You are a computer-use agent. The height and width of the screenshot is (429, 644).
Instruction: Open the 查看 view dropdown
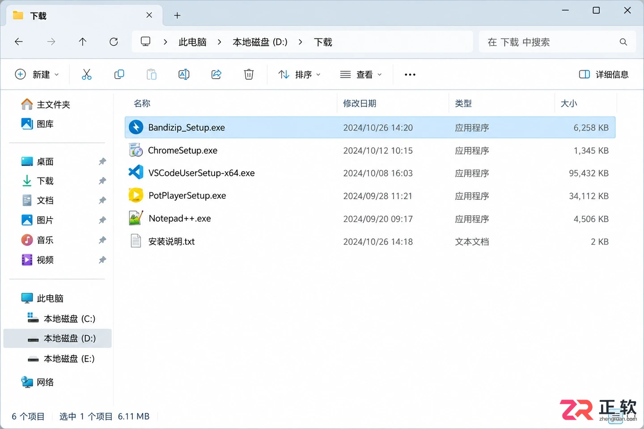[x=361, y=75]
